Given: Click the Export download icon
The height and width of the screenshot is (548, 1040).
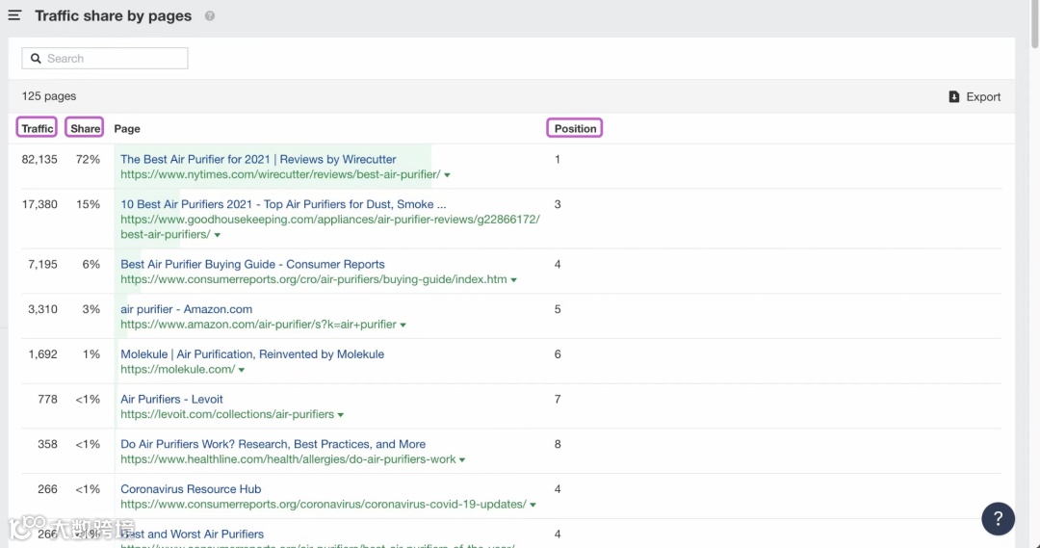Looking at the screenshot, I should (x=954, y=97).
